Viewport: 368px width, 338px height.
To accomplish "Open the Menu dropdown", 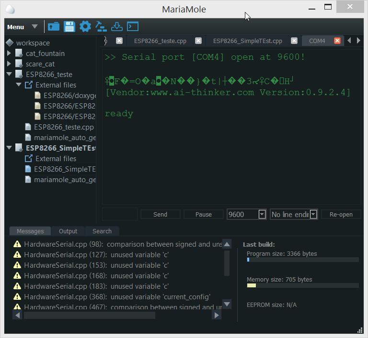I will (x=22, y=27).
